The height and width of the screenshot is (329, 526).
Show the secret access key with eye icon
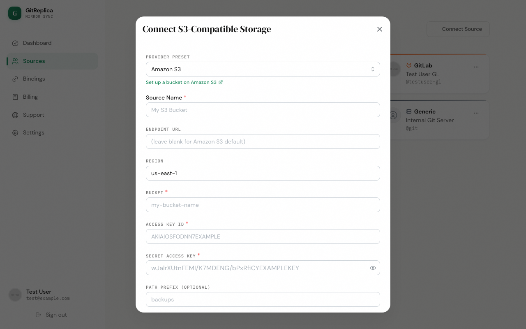(x=373, y=268)
